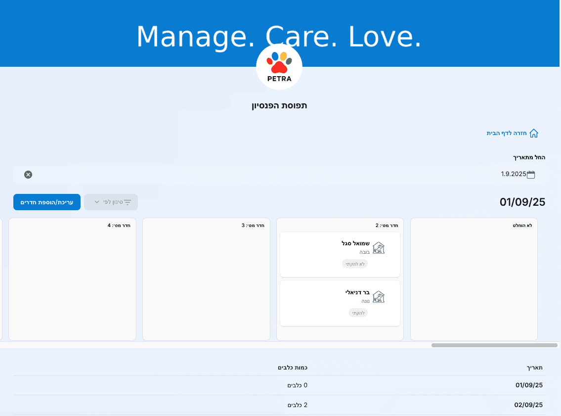The width and height of the screenshot is (561, 416).
Task: Click the calendar icon by 1.9.2025
Action: point(531,175)
